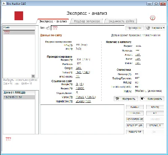The image size is (168, 155).
Task: Click the Дата column header
Action: (19, 93)
